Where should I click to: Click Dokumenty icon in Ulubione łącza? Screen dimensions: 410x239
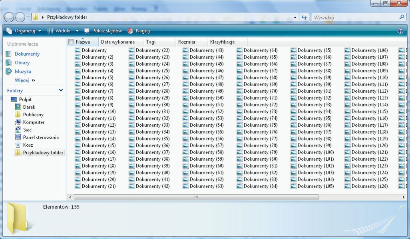click(9, 54)
